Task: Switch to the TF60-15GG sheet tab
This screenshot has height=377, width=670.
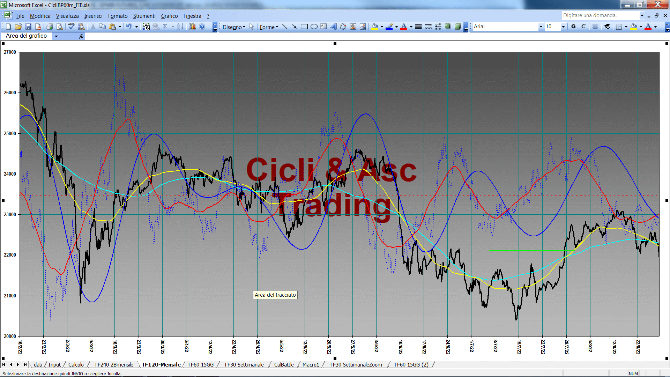Action: [201, 364]
